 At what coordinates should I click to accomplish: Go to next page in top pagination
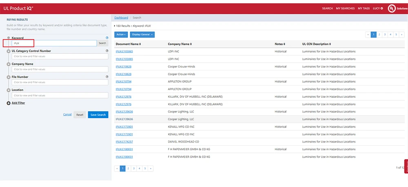pyautogui.click(x=402, y=35)
